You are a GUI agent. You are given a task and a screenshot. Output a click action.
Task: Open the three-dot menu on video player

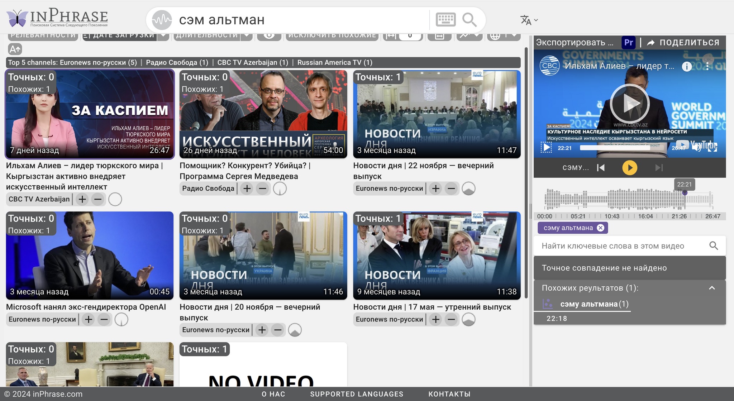click(707, 66)
